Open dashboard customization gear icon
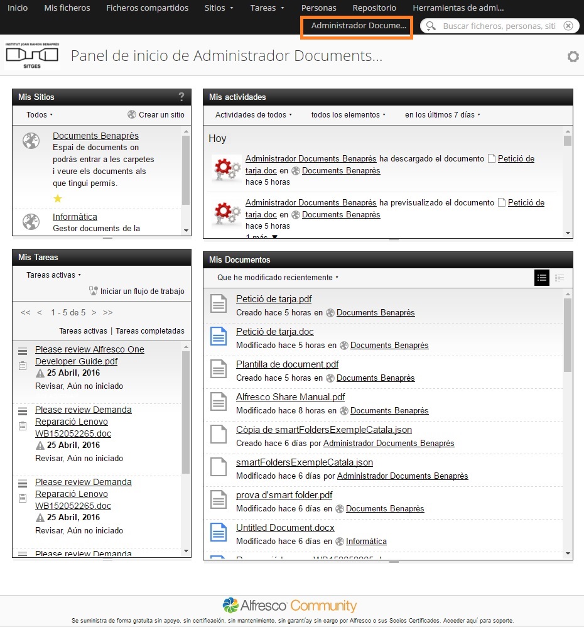 tap(573, 57)
